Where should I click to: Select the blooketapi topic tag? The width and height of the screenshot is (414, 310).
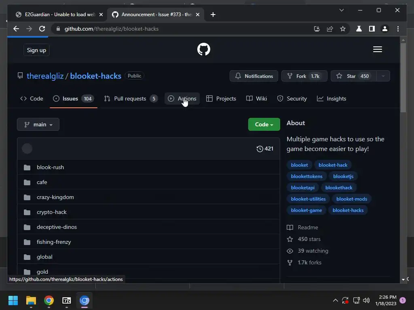[302, 188]
